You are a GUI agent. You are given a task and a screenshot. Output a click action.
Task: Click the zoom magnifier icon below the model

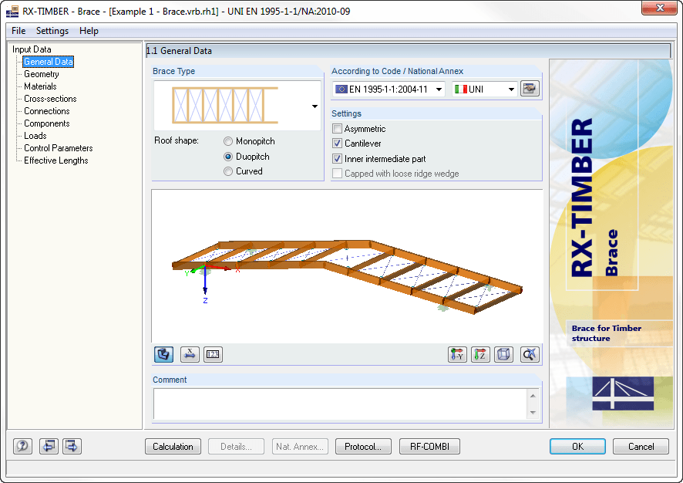coord(527,354)
